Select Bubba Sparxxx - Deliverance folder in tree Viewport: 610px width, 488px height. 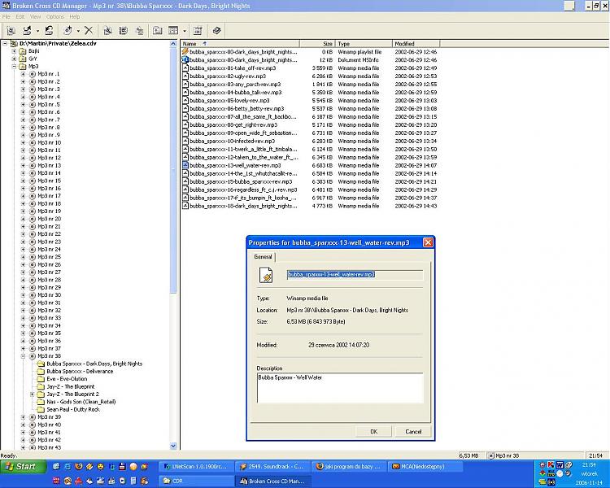(80, 371)
